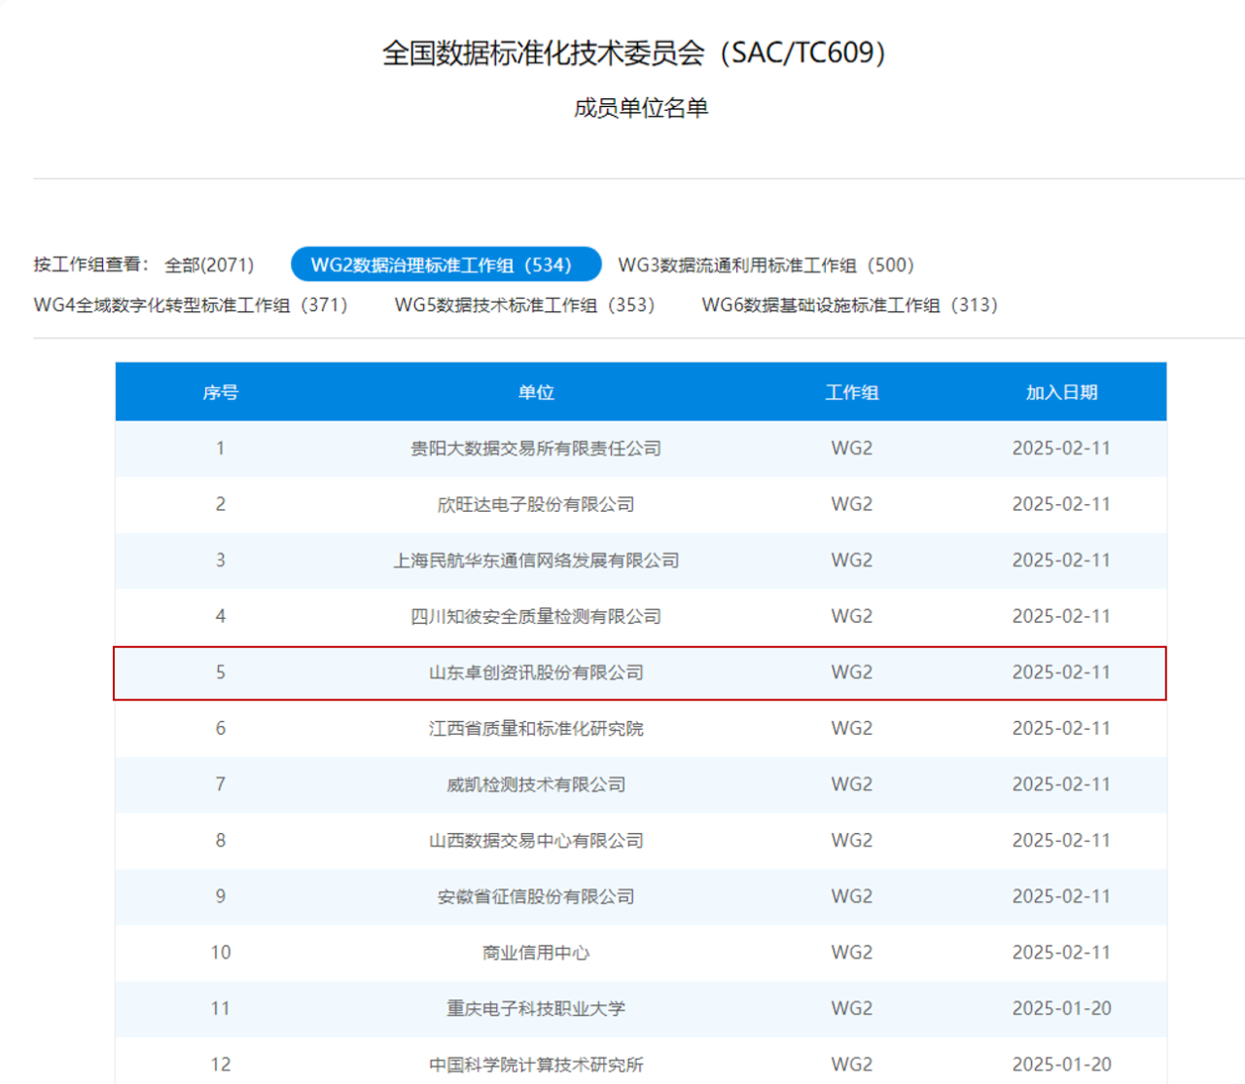Screen dimensions: 1245x1084
Task: Click serial number 10 in the 序号 column
Action: tap(221, 953)
